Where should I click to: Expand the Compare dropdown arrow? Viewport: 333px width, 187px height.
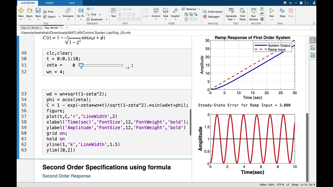tap(68, 19)
